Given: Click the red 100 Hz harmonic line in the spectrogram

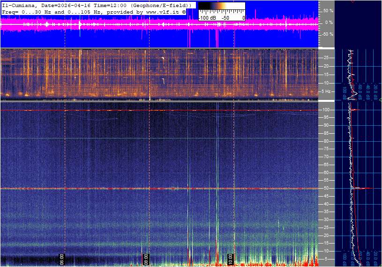Looking at the screenshot, I should [159, 110].
